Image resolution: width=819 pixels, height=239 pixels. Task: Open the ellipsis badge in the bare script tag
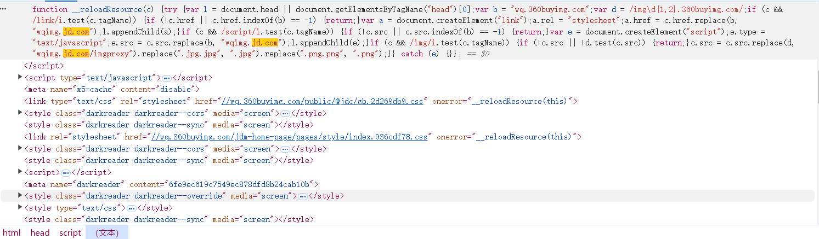pos(65,173)
